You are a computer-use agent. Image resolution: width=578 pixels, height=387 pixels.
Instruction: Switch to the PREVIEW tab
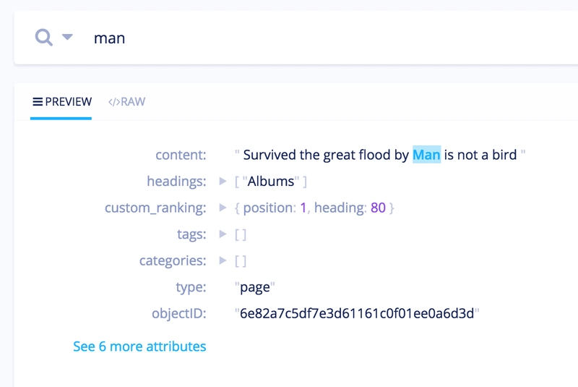[x=61, y=102]
